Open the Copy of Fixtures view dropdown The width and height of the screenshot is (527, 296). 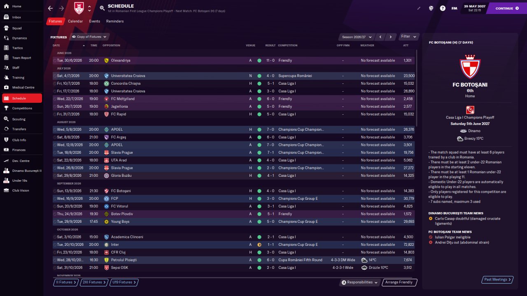[90, 37]
